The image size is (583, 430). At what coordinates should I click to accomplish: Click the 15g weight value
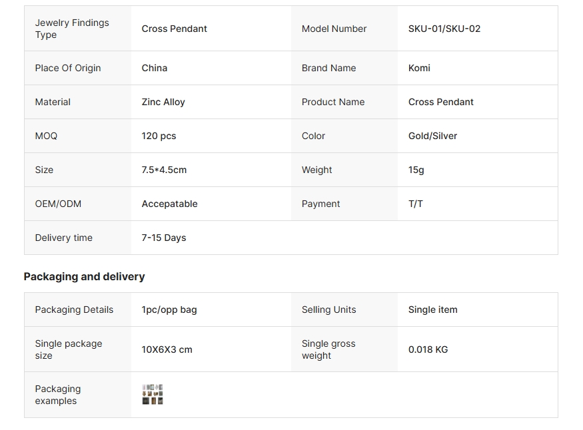[416, 170]
